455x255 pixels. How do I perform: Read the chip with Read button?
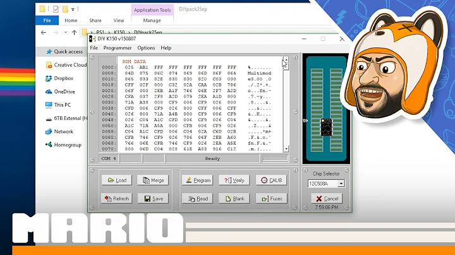click(x=198, y=198)
